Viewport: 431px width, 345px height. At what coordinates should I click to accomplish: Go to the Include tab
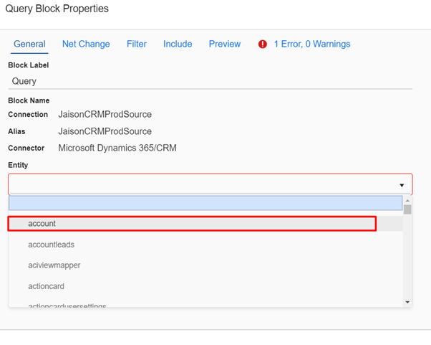click(x=178, y=44)
